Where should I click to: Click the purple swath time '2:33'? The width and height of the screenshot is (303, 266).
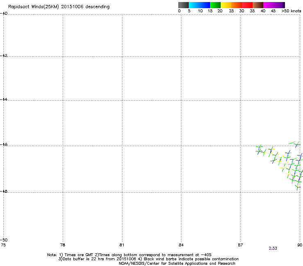point(273,248)
